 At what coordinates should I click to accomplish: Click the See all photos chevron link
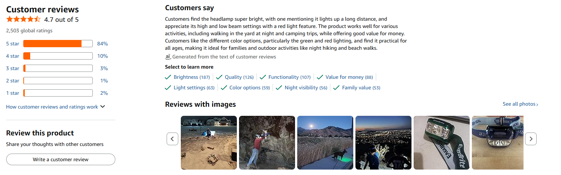520,104
